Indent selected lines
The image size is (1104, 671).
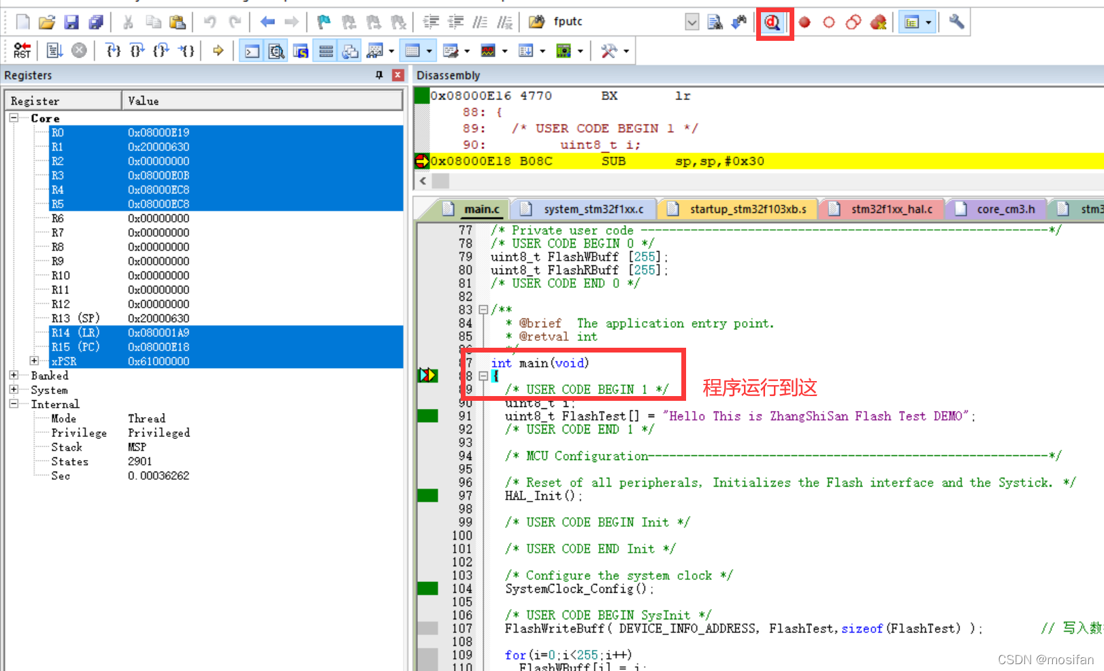pos(431,22)
